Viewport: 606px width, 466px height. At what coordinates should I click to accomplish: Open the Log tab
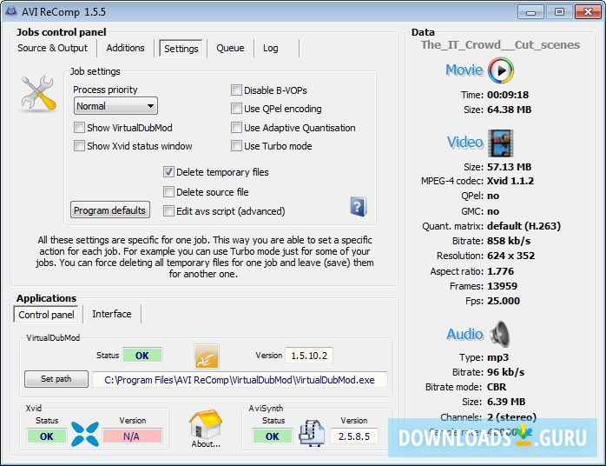pyautogui.click(x=271, y=48)
